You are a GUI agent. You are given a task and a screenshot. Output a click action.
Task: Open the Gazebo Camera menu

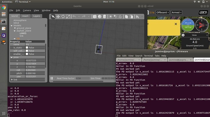click(x=27, y=10)
